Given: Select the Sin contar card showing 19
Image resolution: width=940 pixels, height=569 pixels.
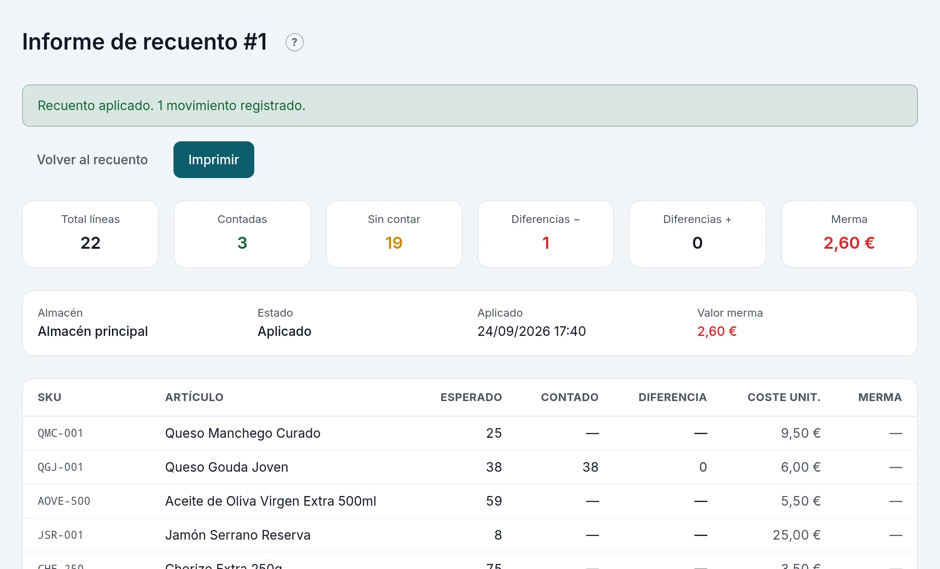Looking at the screenshot, I should click(394, 234).
